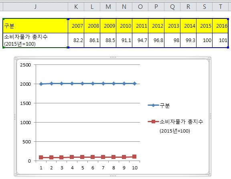Select the 2012 year header cell

[156, 26]
